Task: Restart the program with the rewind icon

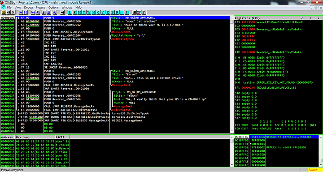Action: (x=9, y=13)
